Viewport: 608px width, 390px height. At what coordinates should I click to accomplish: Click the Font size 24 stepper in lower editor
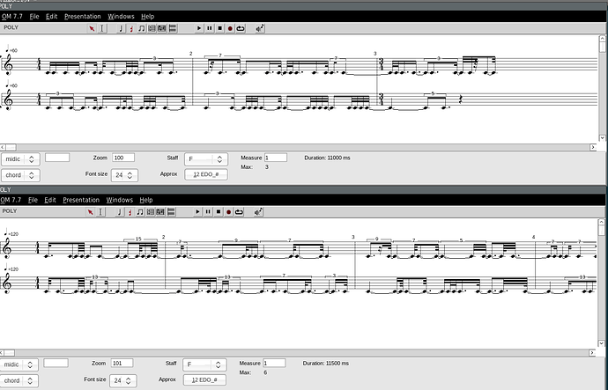click(124, 380)
